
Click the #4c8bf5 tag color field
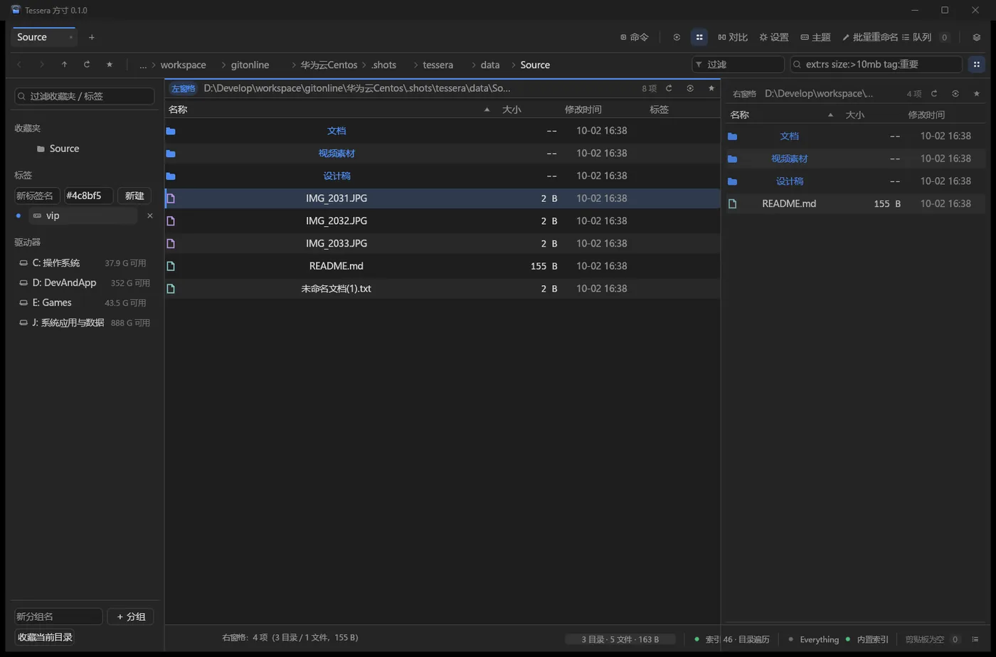(x=88, y=196)
